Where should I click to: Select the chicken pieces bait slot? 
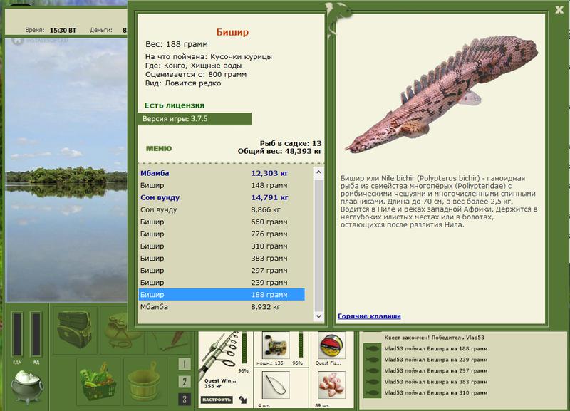click(x=331, y=385)
